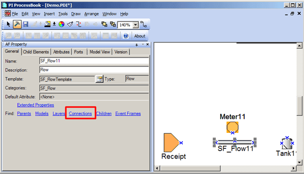Save the display with the floppy disk icon

click(26, 24)
